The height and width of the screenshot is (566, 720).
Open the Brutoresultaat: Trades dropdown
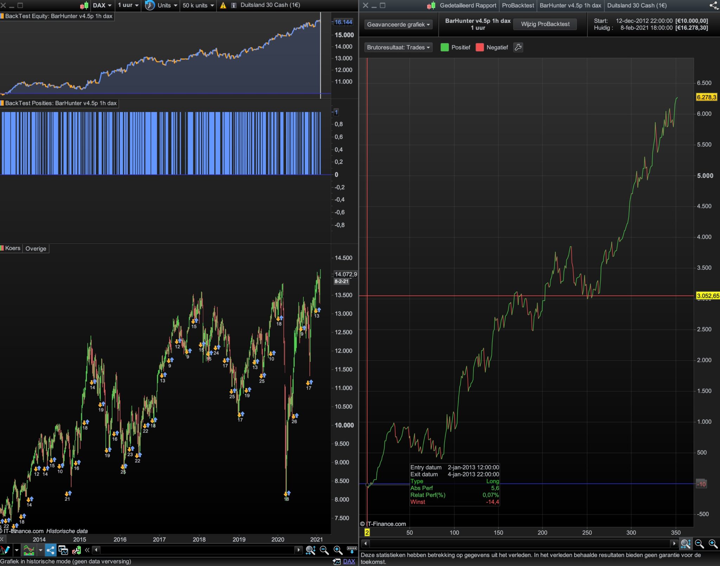pos(398,47)
